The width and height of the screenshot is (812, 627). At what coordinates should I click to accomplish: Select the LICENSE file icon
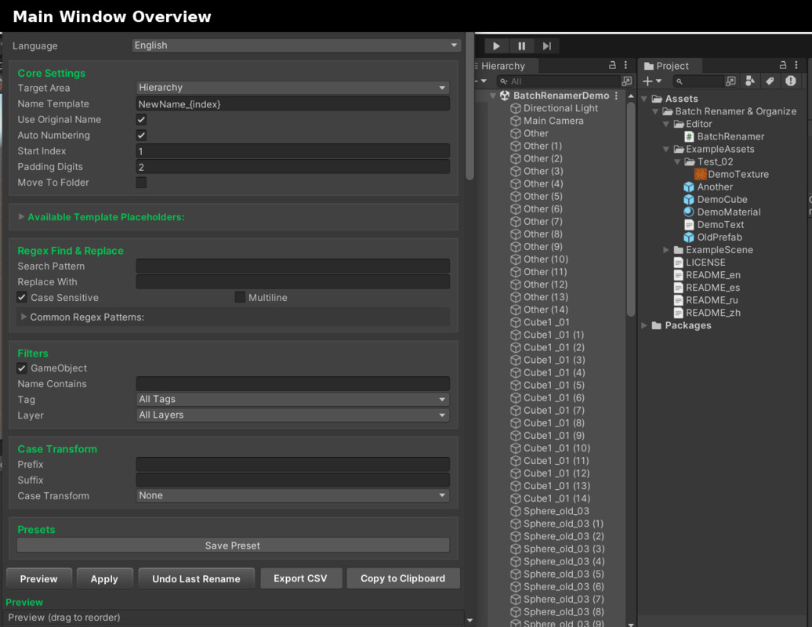pyautogui.click(x=678, y=263)
